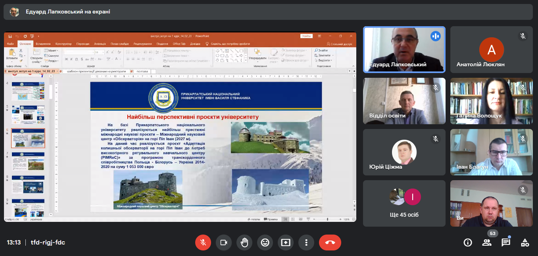Open the Анімація ribbon tab

click(x=100, y=44)
